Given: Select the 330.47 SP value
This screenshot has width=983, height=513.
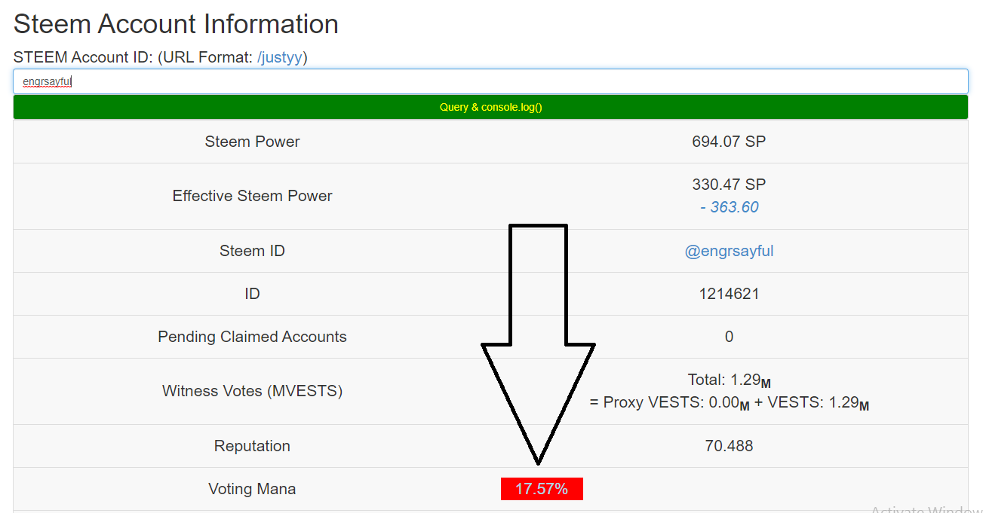Looking at the screenshot, I should tap(729, 185).
